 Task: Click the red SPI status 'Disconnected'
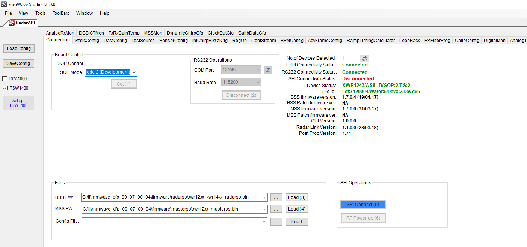tap(358, 79)
